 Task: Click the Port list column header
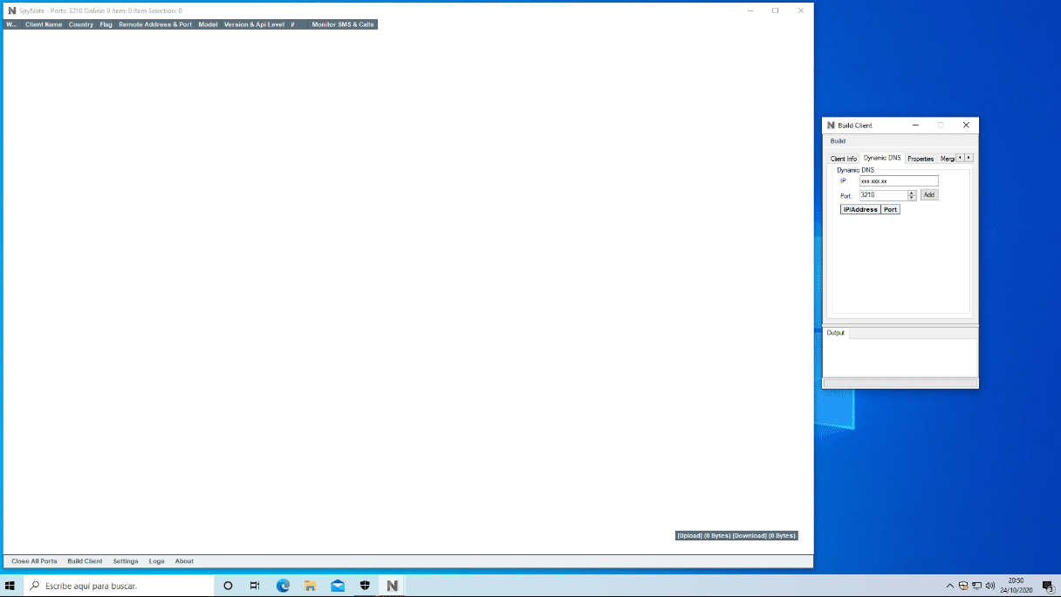click(890, 210)
